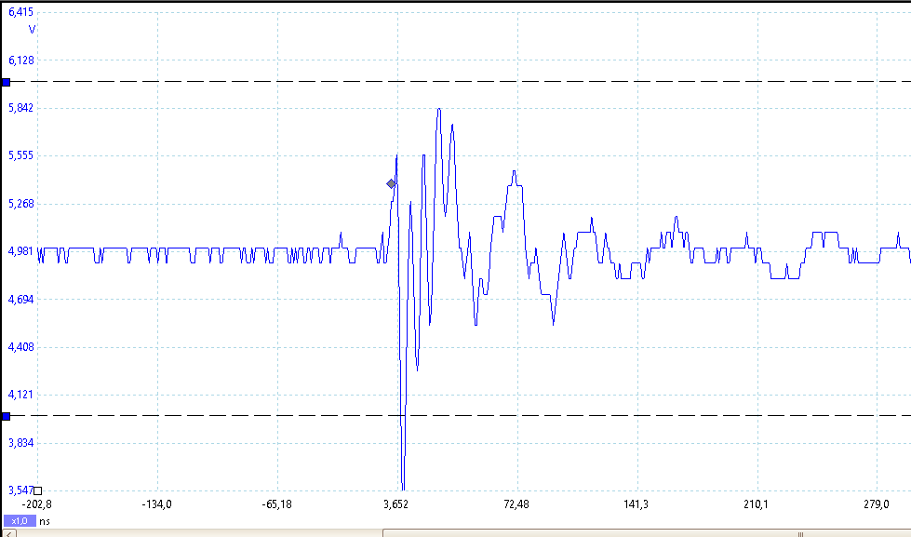This screenshot has width=911, height=537.
Task: Click the horizontal scrollbar thumb
Action: (x=647, y=533)
